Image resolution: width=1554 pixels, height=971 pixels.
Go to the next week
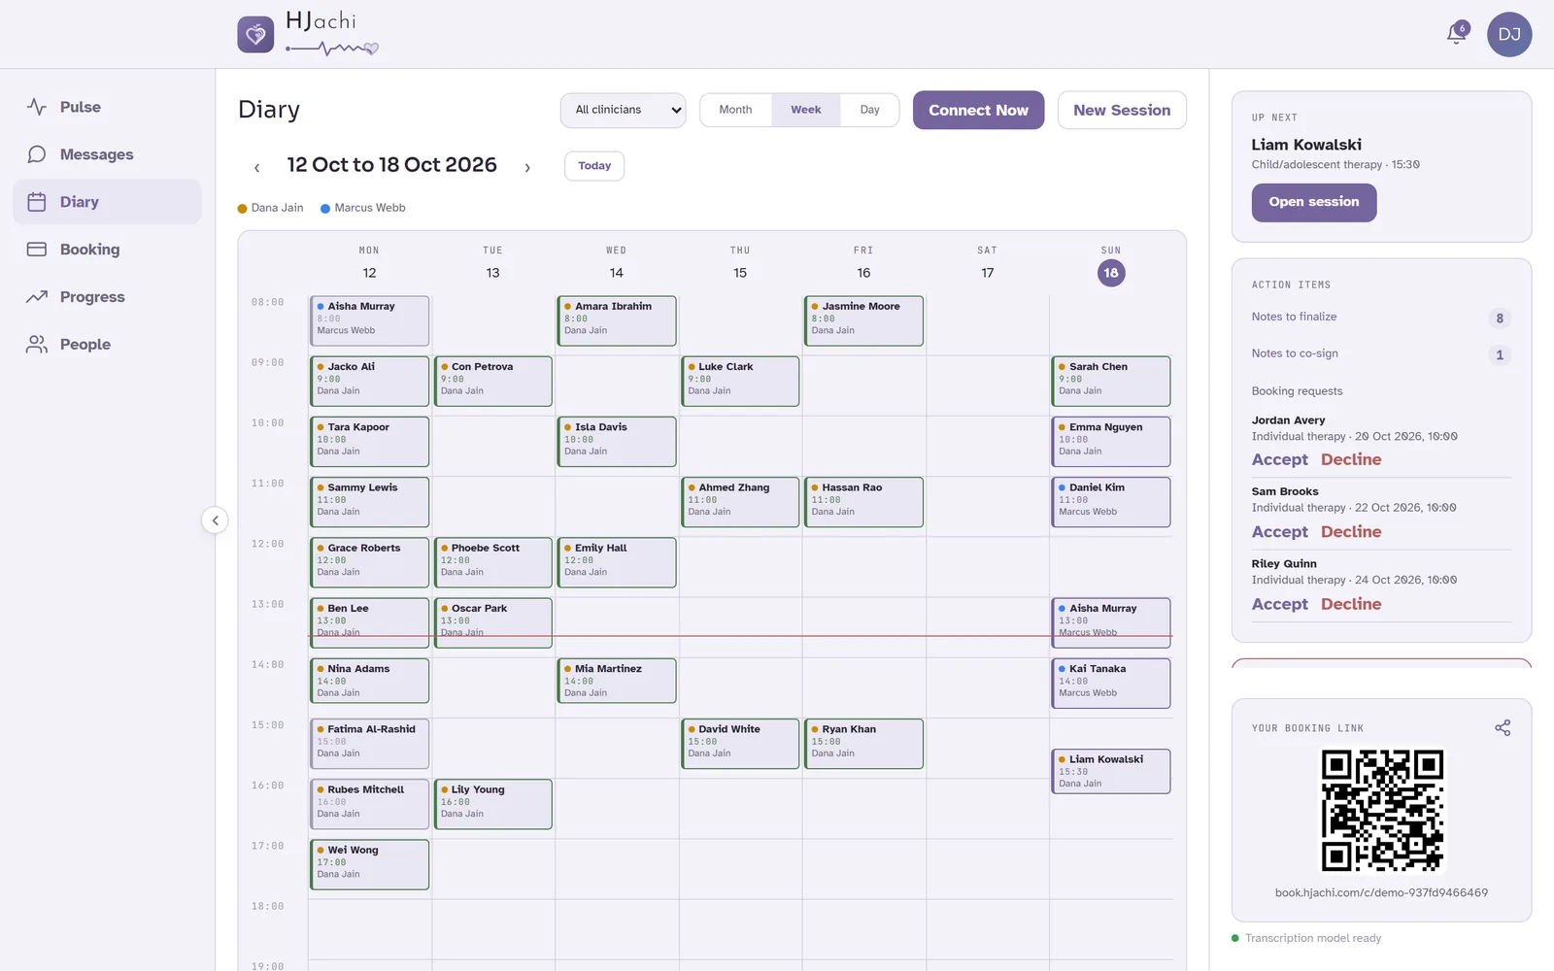[527, 167]
